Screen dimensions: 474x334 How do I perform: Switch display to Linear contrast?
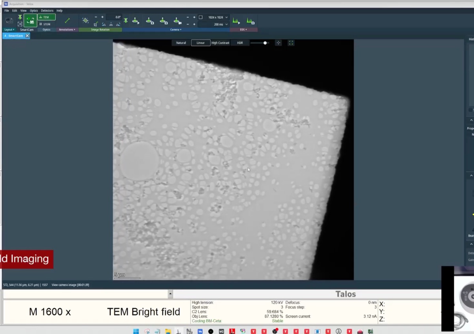point(201,43)
